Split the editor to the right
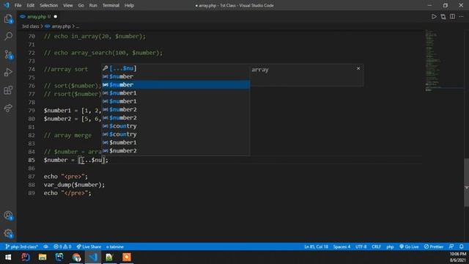The width and height of the screenshot is (469, 264). [452, 17]
